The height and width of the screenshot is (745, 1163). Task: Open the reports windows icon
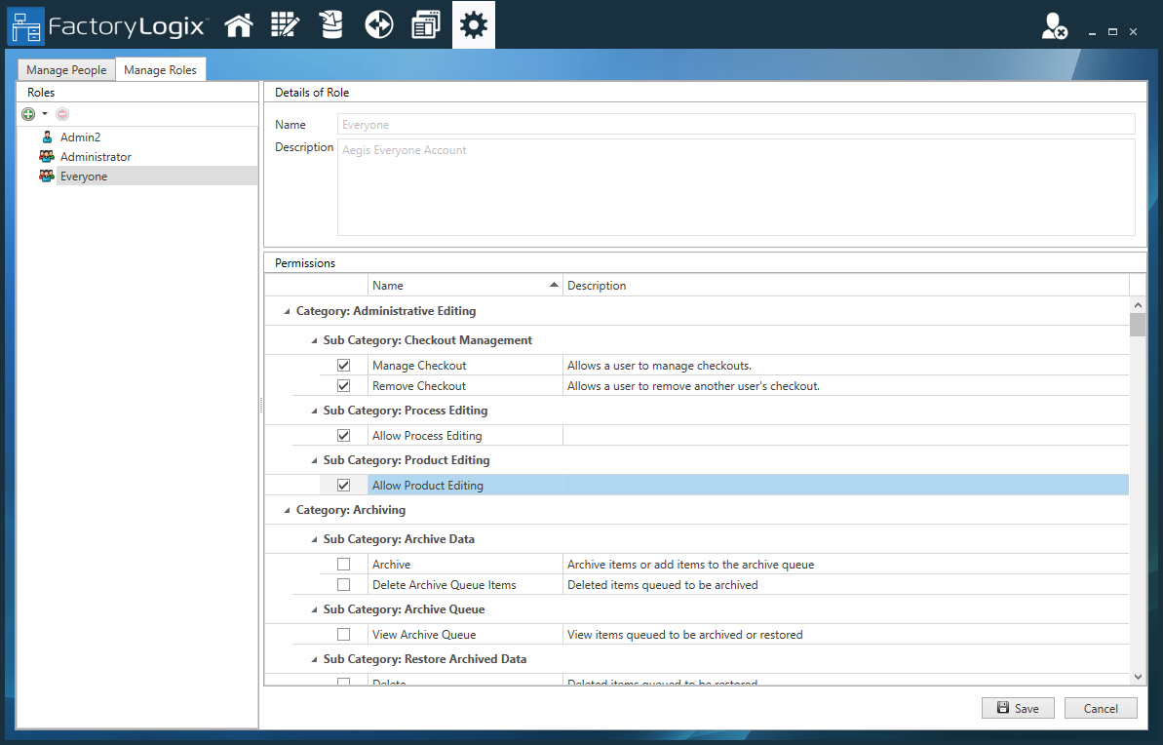(425, 24)
